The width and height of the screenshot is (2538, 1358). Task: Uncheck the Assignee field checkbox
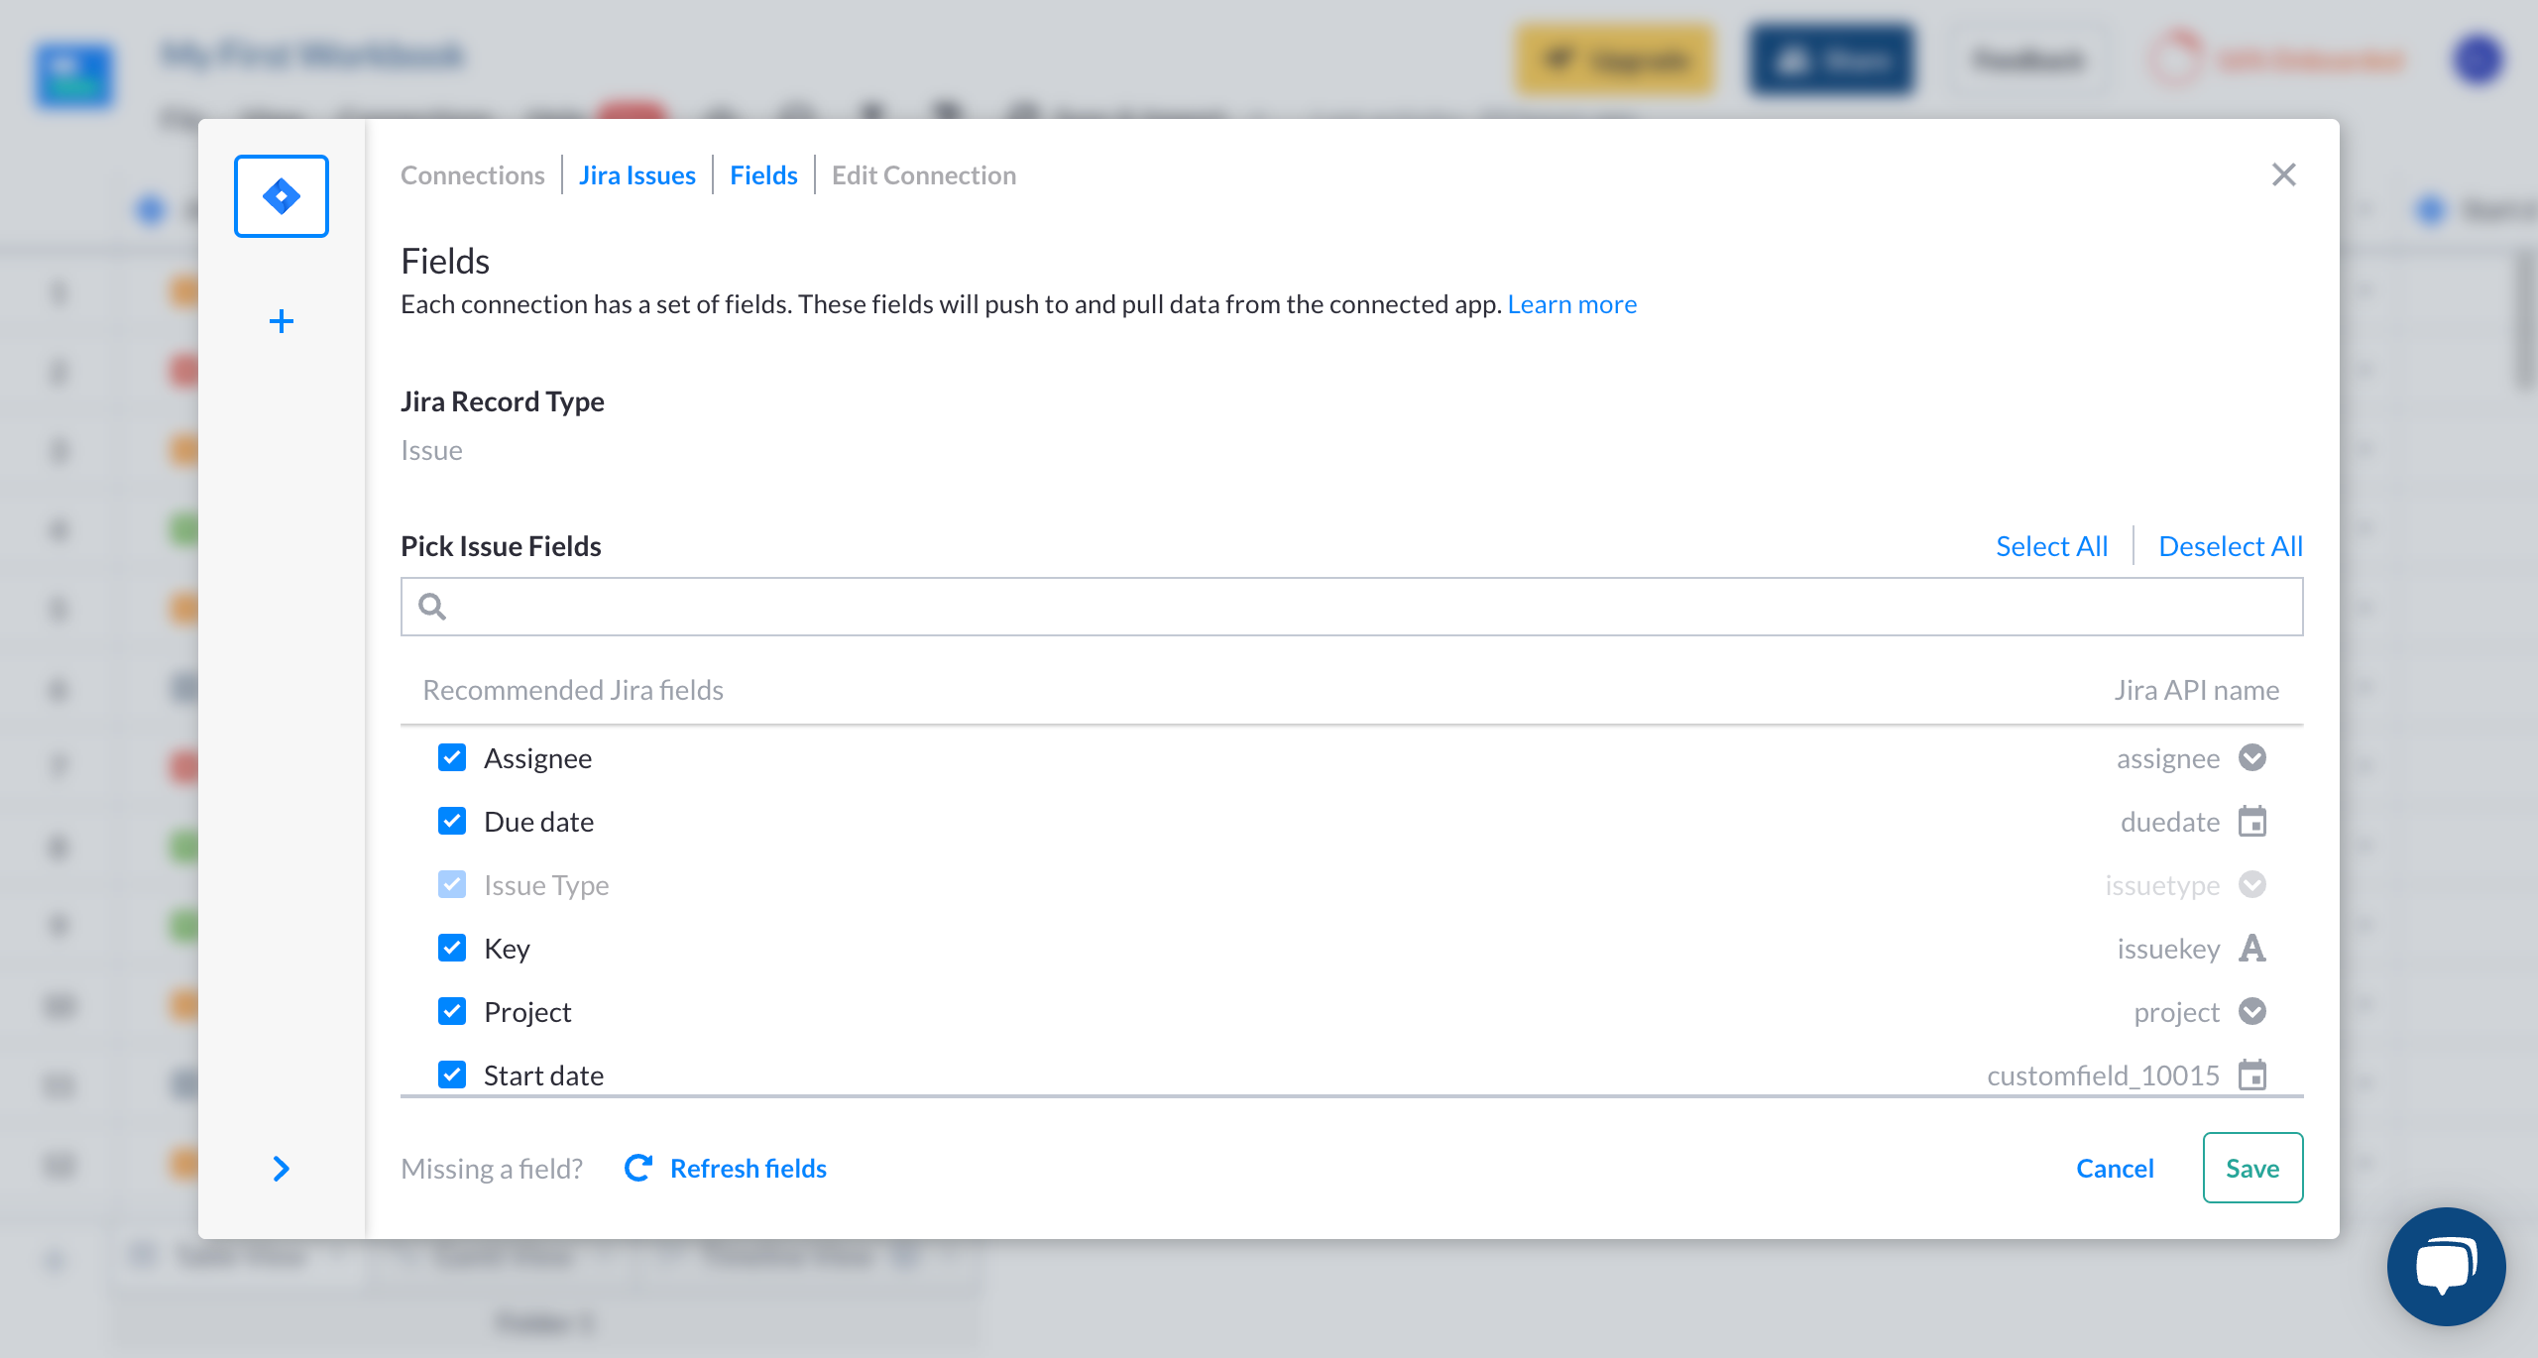click(x=452, y=758)
